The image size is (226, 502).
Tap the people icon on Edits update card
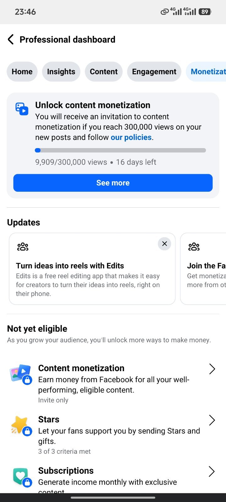(23, 247)
